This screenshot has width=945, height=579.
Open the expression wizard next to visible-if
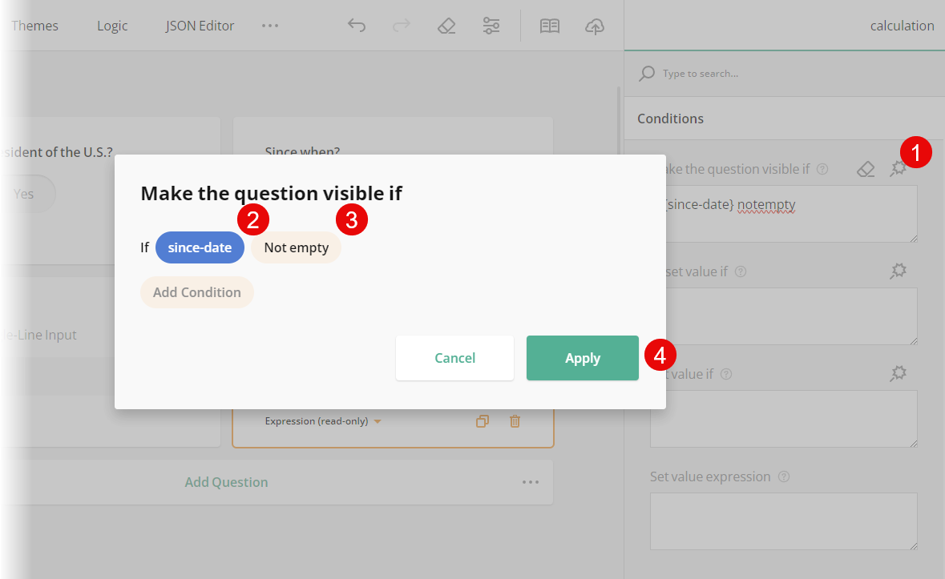click(x=898, y=168)
